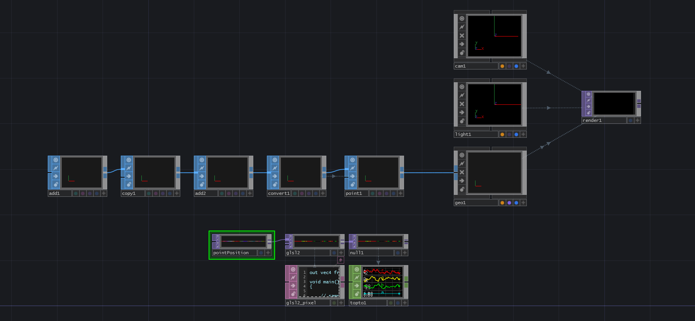Select the topto1 channel graph viewer
This screenshot has height=321, width=695.
click(x=382, y=282)
